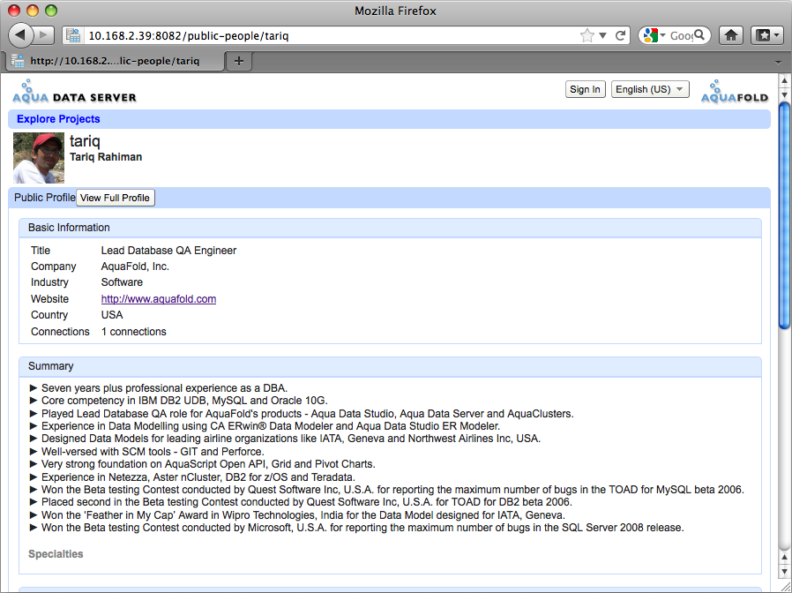Open the URL history dropdown arrow

click(602, 35)
